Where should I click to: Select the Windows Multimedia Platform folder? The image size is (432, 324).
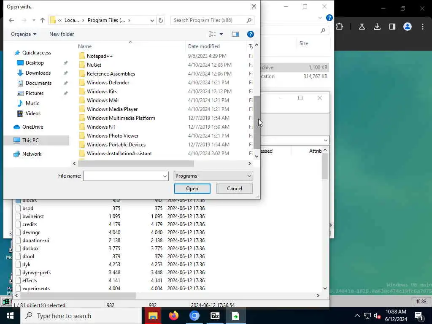121,118
